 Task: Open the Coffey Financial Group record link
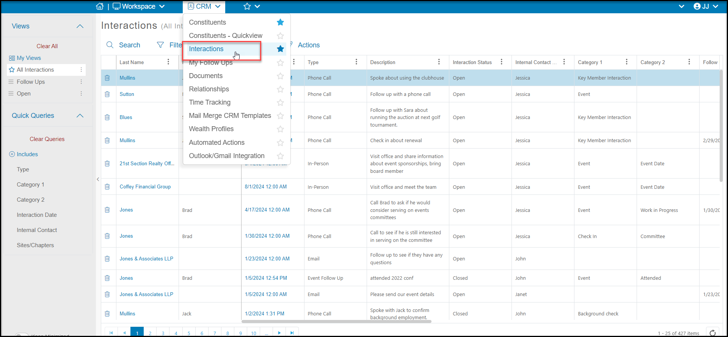(x=145, y=187)
